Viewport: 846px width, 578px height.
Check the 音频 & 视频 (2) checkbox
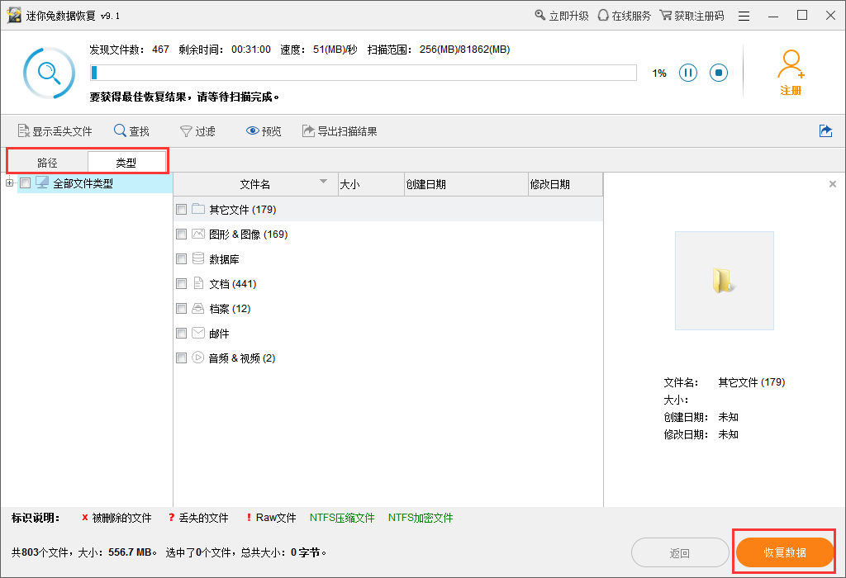tap(181, 358)
